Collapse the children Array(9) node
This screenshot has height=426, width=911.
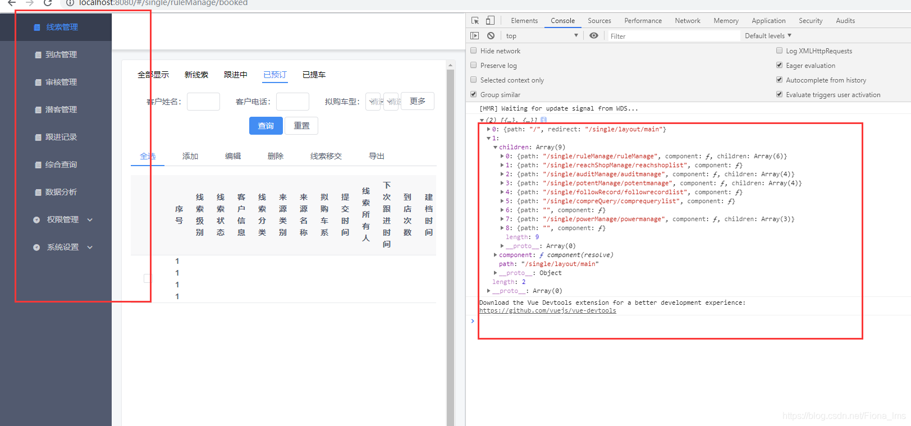[495, 147]
